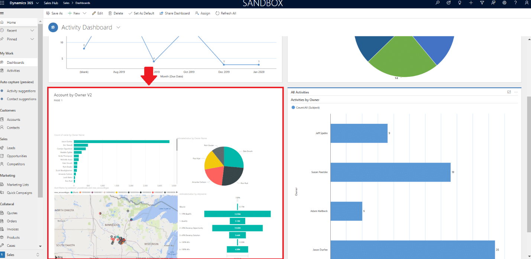Click the Susan Pautzke bar in chart
Viewport: 531px width, 259px height.
pyautogui.click(x=390, y=172)
